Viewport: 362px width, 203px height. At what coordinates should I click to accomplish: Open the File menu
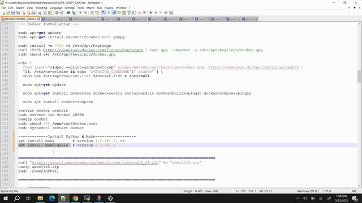click(x=3, y=8)
